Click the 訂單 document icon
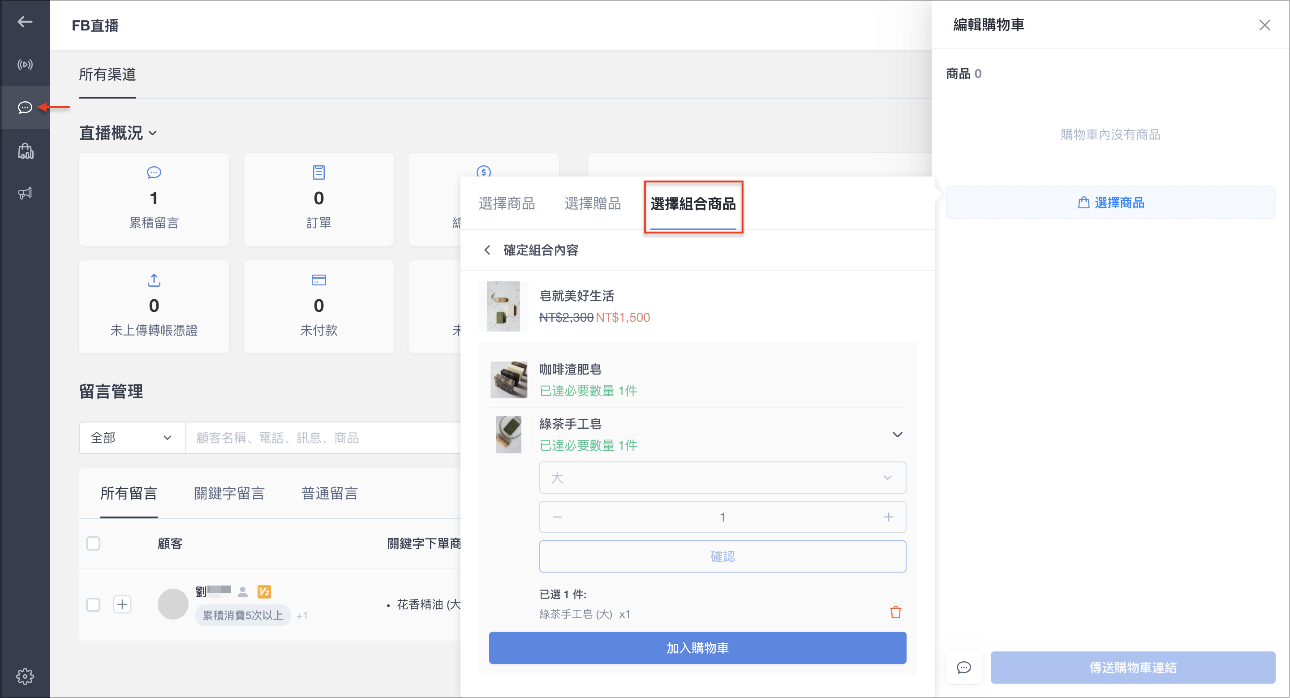 click(318, 172)
